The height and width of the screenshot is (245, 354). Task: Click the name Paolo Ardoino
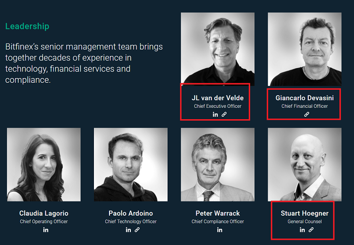click(131, 213)
